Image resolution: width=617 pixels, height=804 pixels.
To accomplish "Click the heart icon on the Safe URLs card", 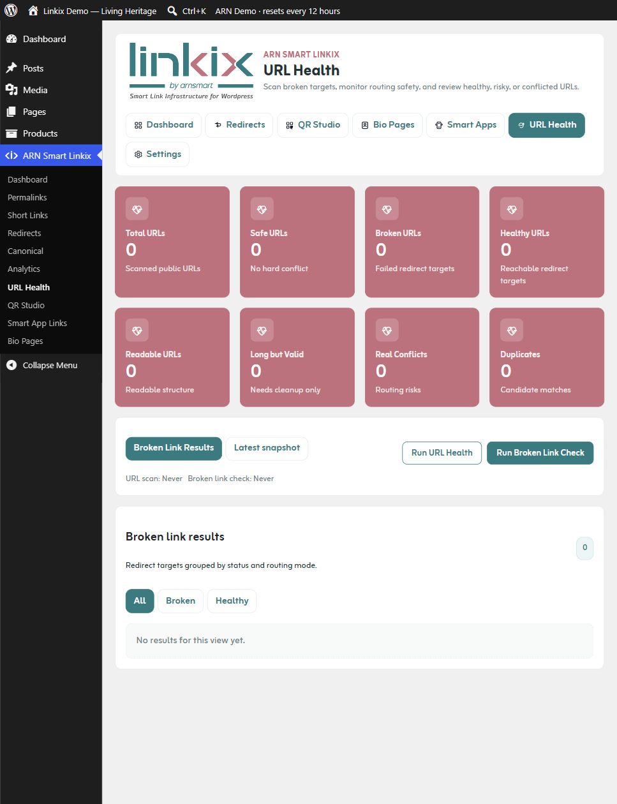I will tap(262, 209).
